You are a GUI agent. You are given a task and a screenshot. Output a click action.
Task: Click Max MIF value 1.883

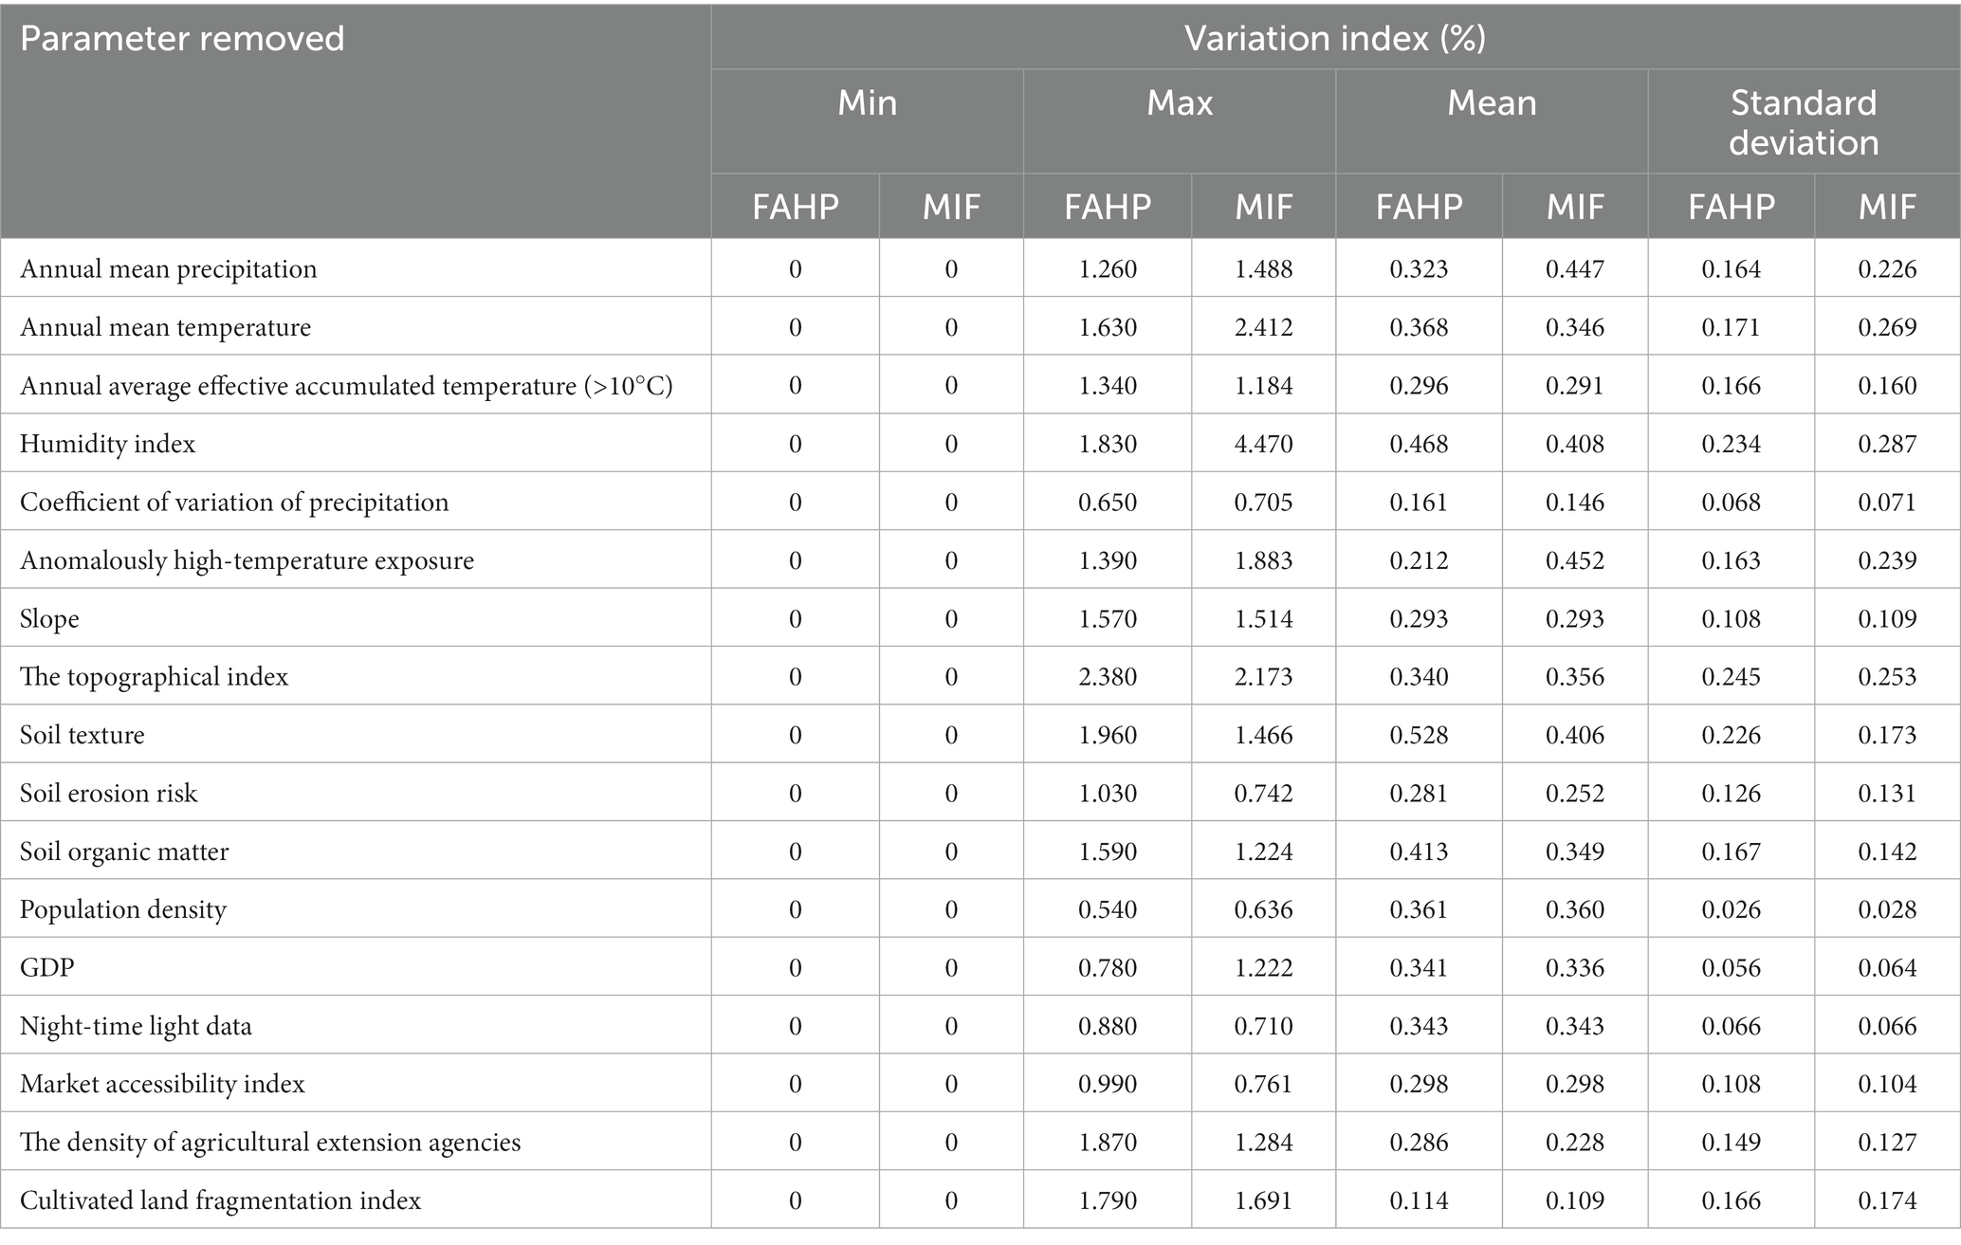tap(1264, 560)
